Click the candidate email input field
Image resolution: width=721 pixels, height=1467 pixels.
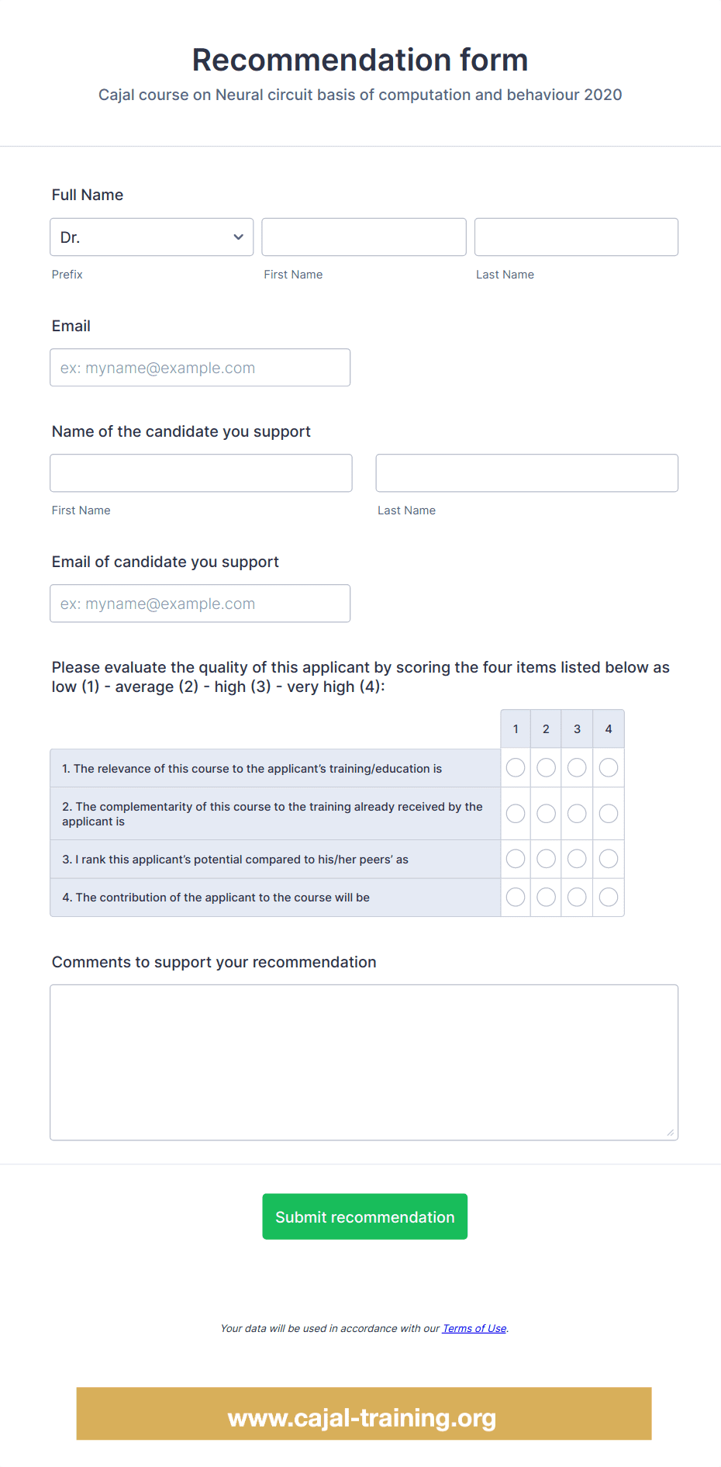pyautogui.click(x=200, y=603)
